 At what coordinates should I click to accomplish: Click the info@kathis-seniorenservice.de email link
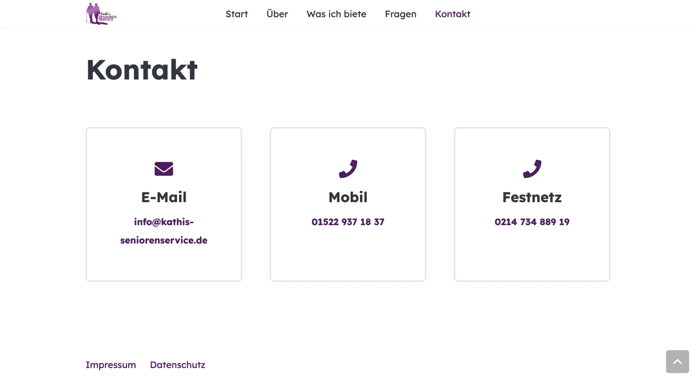click(x=164, y=231)
